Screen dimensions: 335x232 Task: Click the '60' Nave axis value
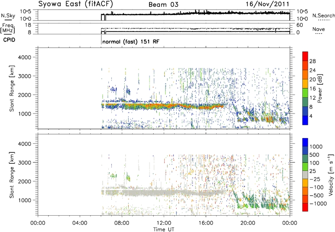299,25
